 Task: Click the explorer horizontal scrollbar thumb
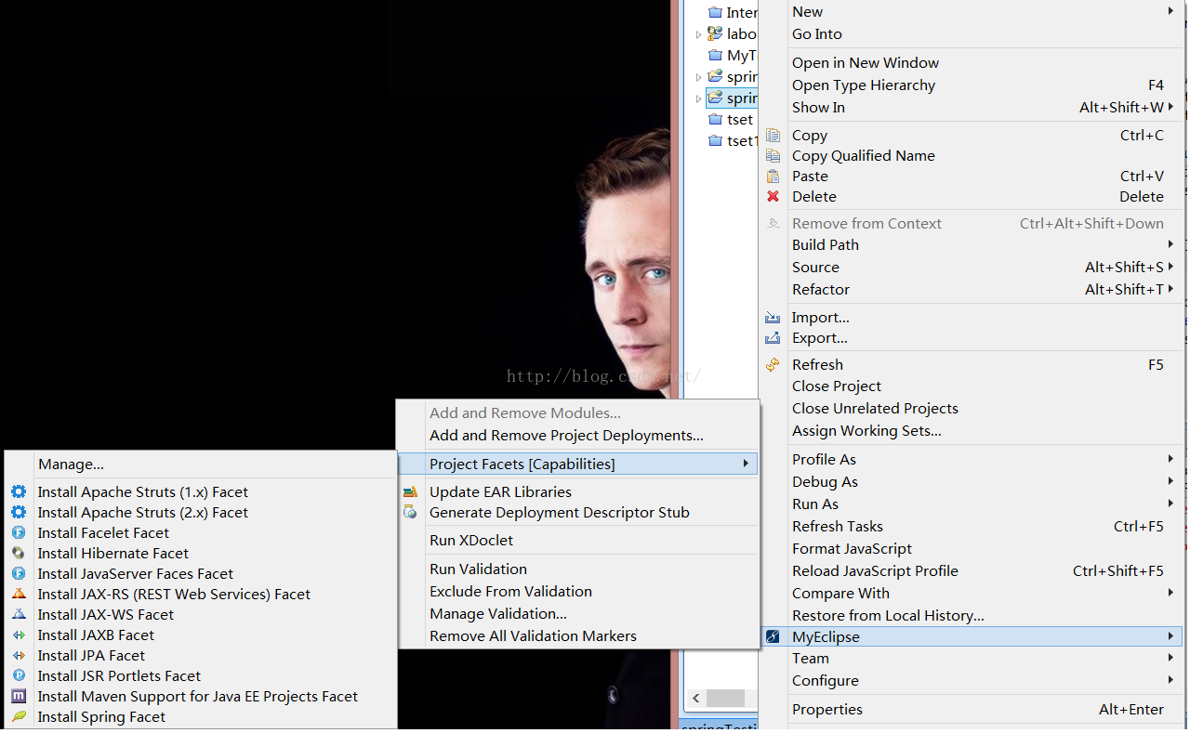click(725, 698)
